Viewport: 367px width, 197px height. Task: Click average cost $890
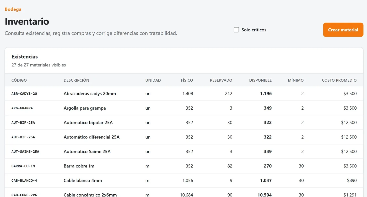click(x=351, y=181)
